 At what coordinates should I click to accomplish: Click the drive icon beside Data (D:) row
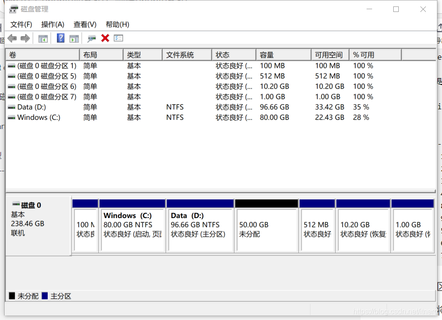point(11,107)
